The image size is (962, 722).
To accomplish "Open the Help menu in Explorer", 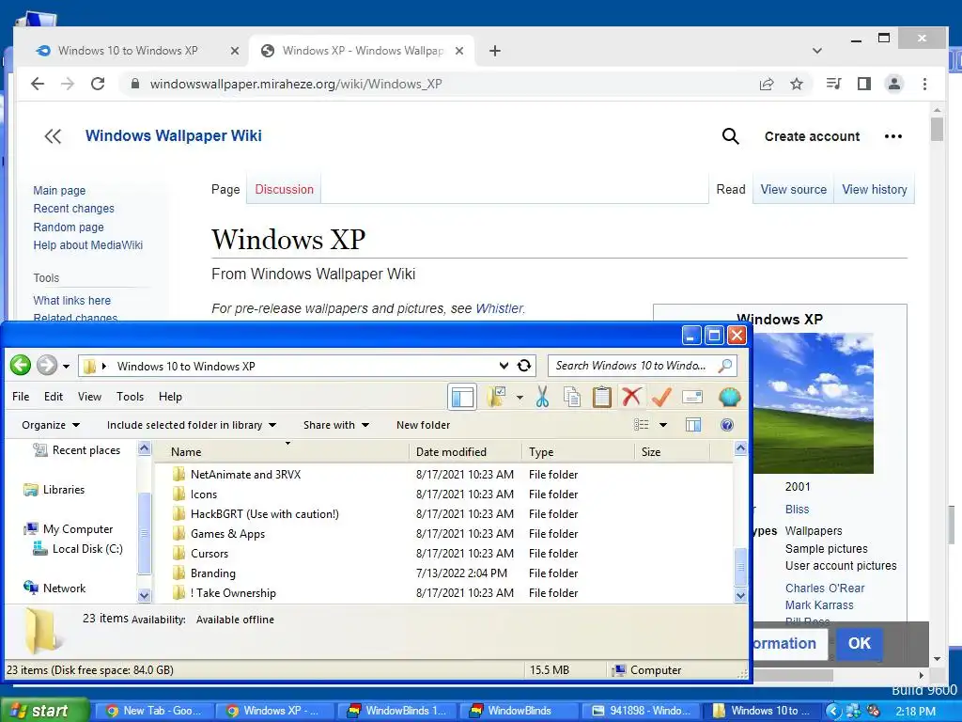I will click(x=171, y=397).
